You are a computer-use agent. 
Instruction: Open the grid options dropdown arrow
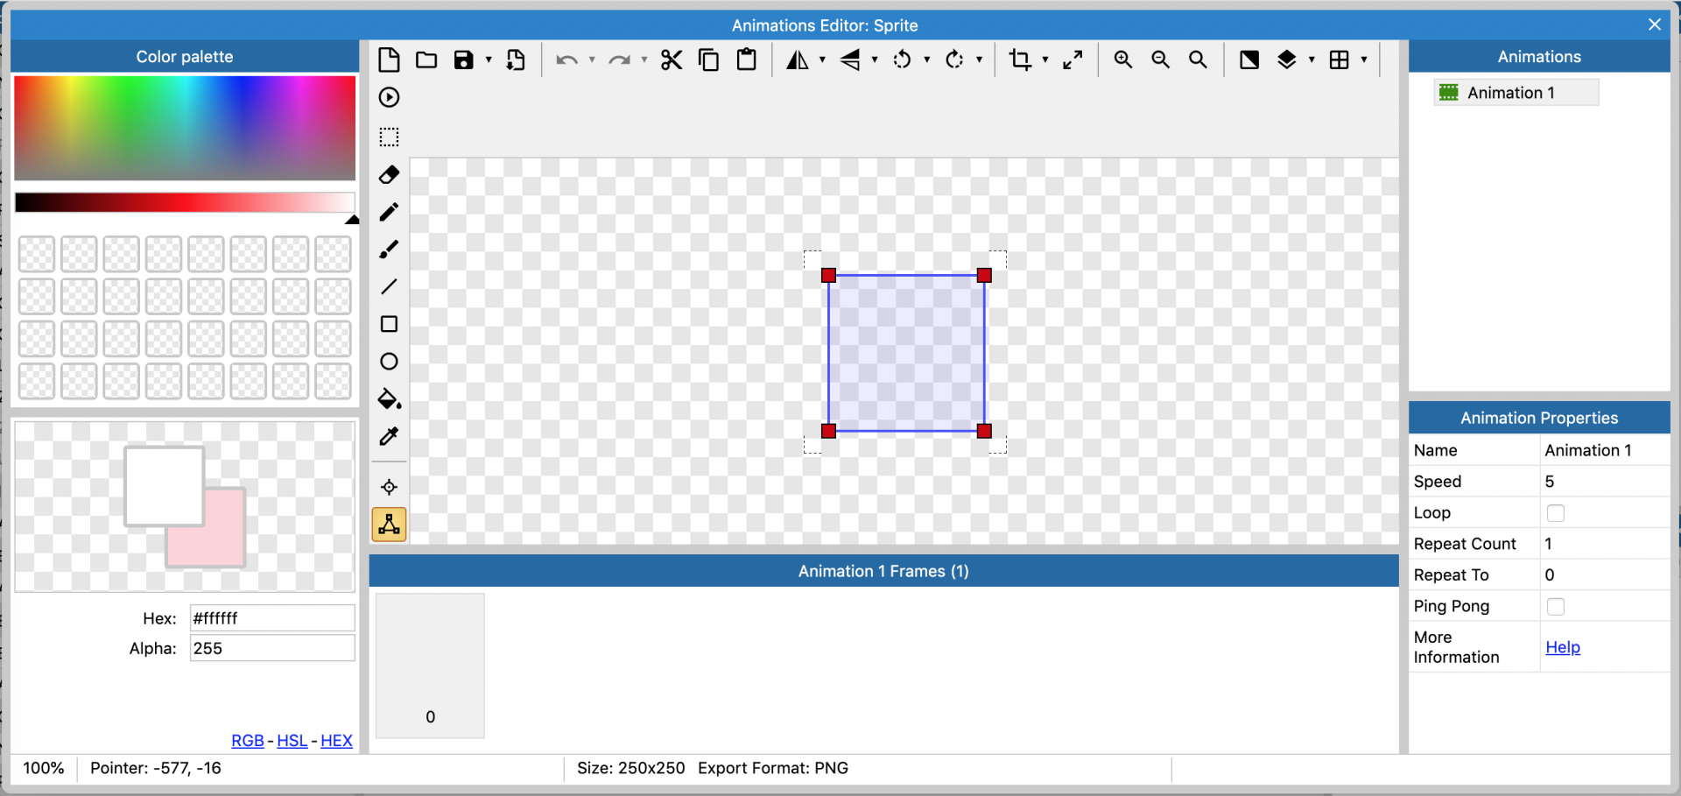1364,60
